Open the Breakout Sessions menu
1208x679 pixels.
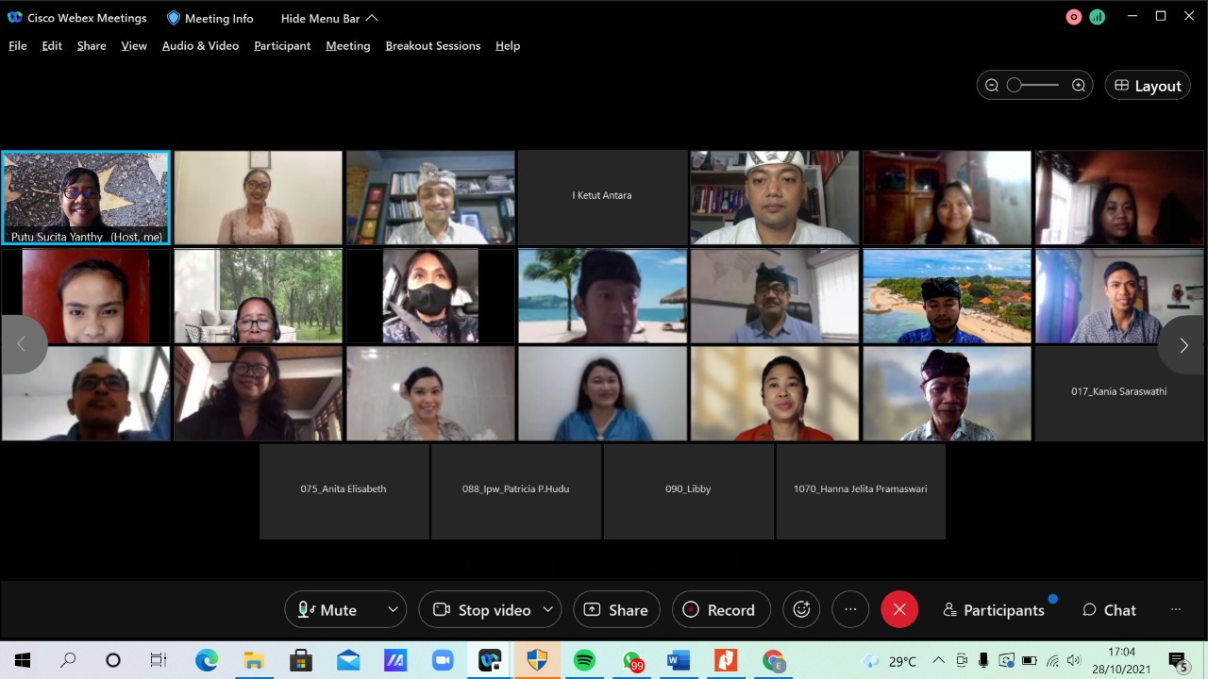coord(432,45)
